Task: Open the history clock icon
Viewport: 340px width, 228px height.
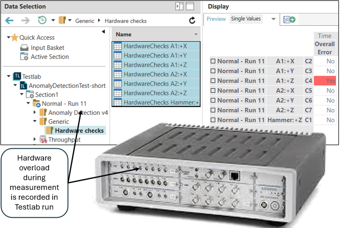Action: pos(42,20)
